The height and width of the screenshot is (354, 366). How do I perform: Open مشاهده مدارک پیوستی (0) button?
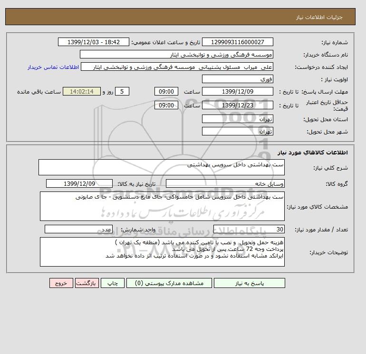pyautogui.click(x=169, y=283)
